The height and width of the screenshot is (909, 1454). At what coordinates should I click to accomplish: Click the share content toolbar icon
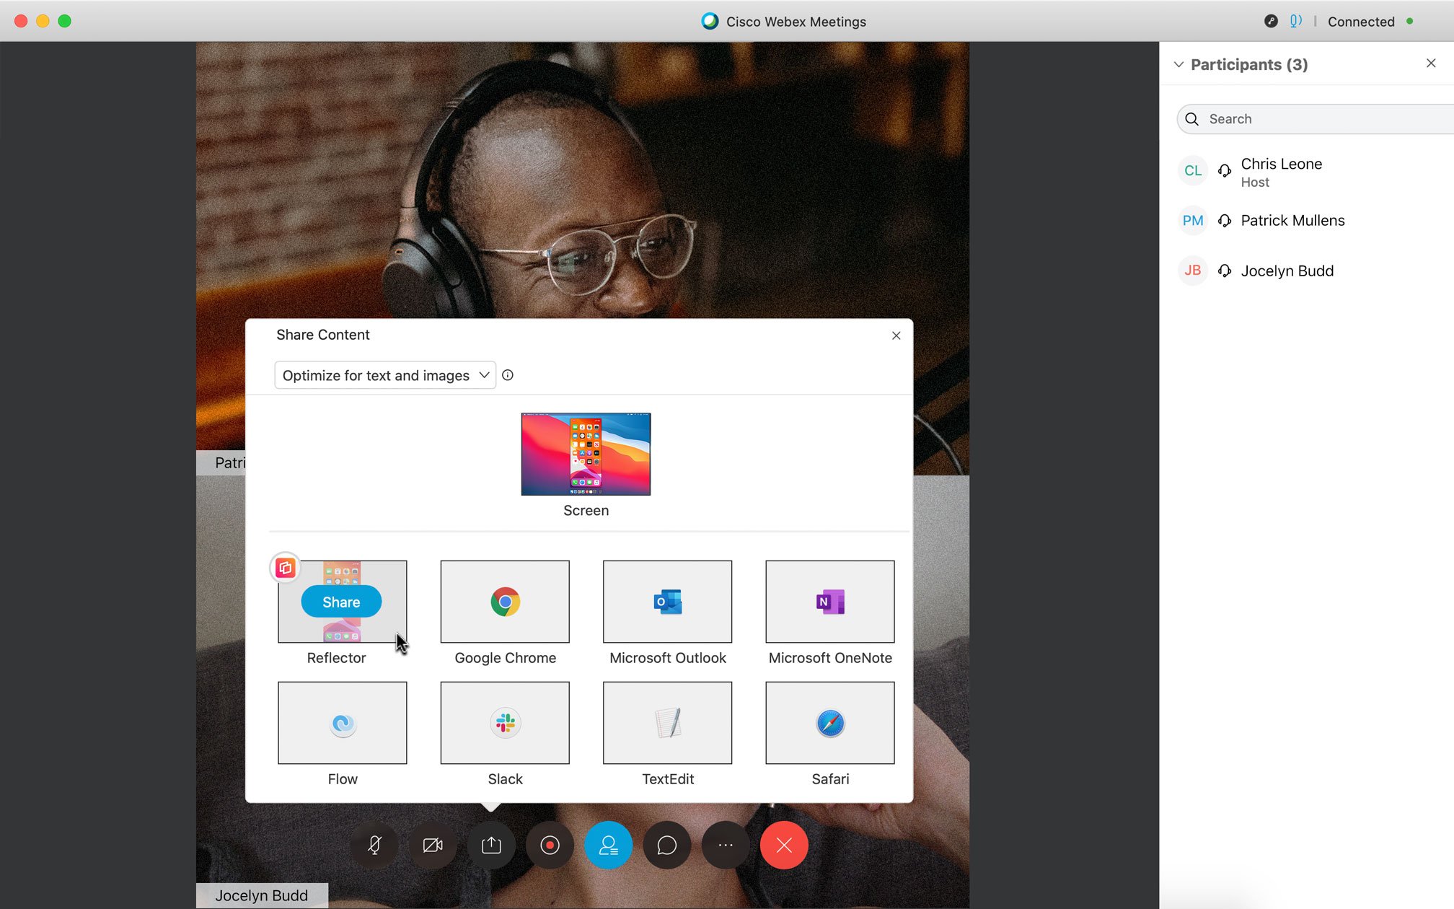click(491, 845)
